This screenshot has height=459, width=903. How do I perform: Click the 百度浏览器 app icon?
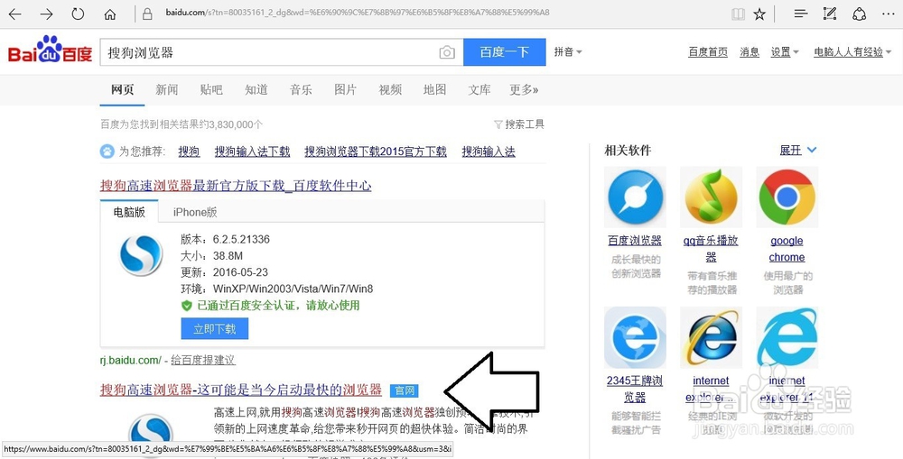point(635,197)
